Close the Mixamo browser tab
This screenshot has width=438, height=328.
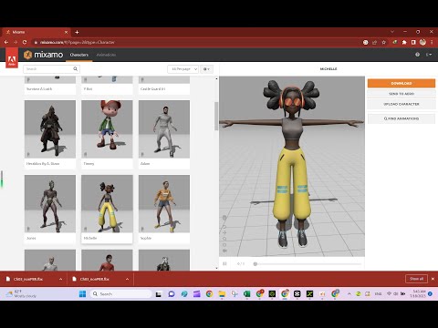pos(66,32)
